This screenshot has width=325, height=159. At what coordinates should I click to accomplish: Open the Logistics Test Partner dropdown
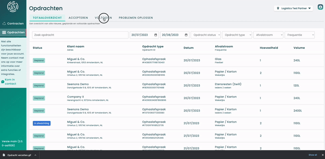(293, 9)
